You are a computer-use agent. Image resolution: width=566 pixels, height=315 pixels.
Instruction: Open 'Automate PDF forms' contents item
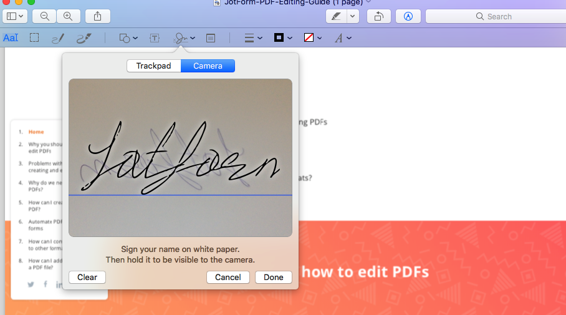tap(45, 225)
